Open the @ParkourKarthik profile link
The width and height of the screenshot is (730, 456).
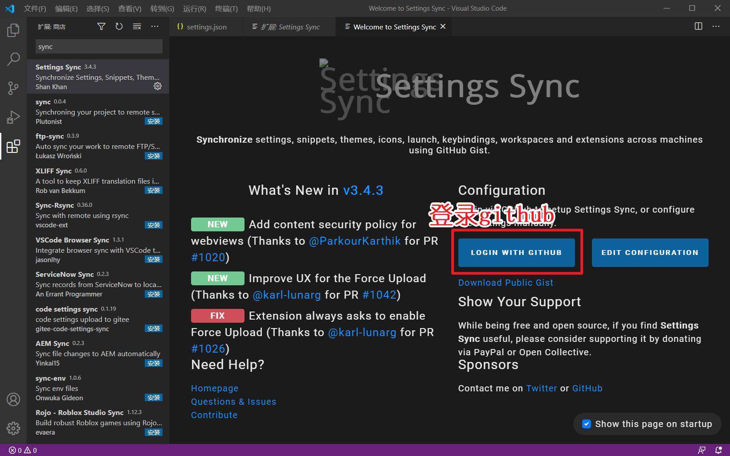pos(355,241)
